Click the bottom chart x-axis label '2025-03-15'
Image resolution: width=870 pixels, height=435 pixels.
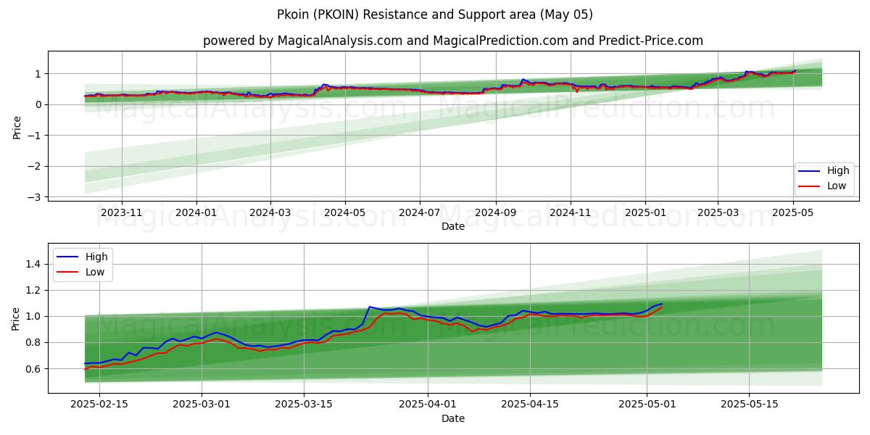tap(305, 405)
